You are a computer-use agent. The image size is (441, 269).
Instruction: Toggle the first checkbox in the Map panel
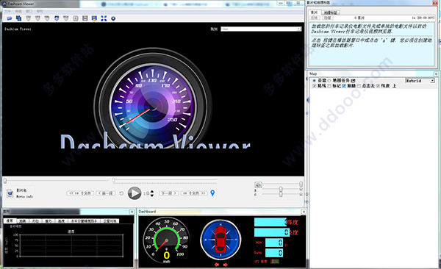(314, 86)
